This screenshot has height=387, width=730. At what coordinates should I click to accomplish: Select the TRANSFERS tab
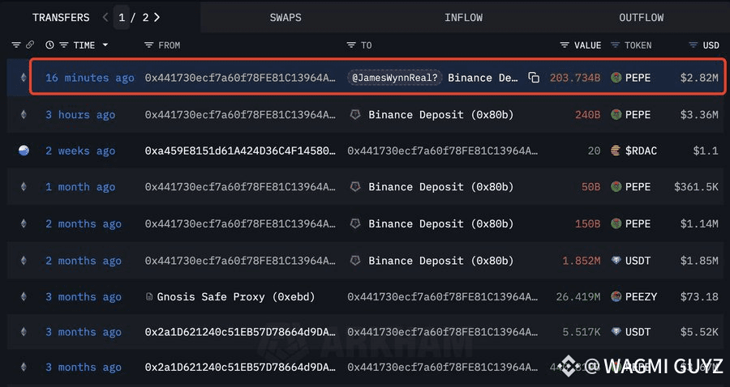point(61,18)
